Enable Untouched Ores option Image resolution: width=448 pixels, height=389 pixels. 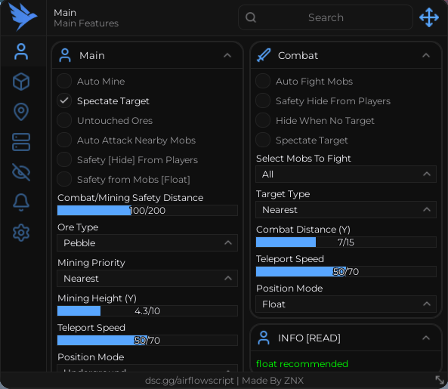[x=64, y=120]
